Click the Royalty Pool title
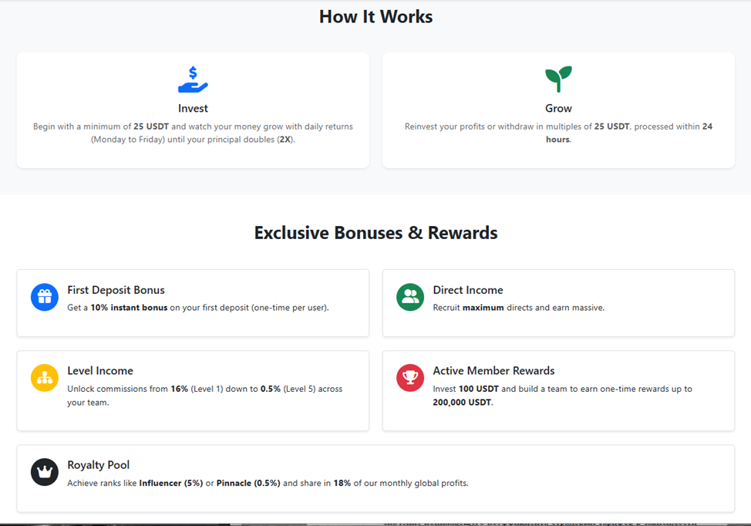The height and width of the screenshot is (526, 751). point(98,465)
